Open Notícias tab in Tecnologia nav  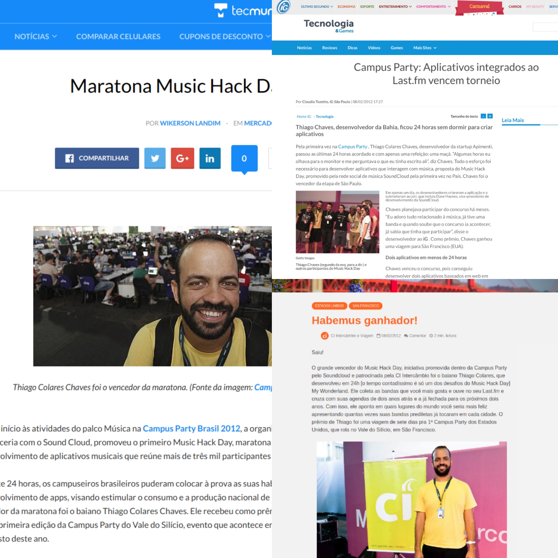(304, 48)
